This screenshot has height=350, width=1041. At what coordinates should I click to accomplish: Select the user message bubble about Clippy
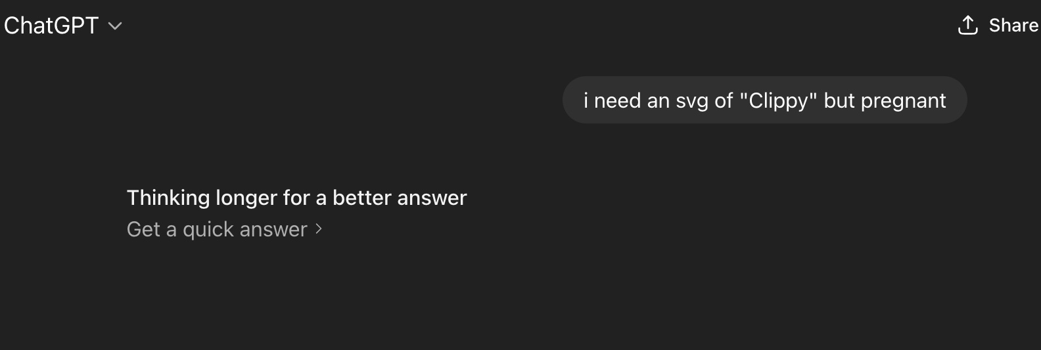click(764, 100)
